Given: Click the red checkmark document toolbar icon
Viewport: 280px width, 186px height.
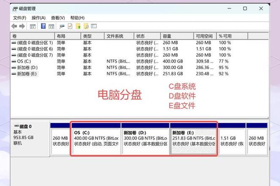Looking at the screenshot, I should click(70, 26).
